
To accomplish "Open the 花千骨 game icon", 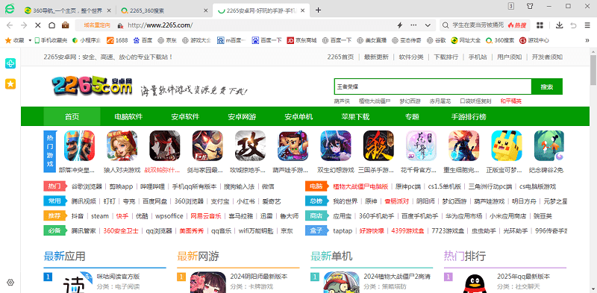I will coord(421,145).
